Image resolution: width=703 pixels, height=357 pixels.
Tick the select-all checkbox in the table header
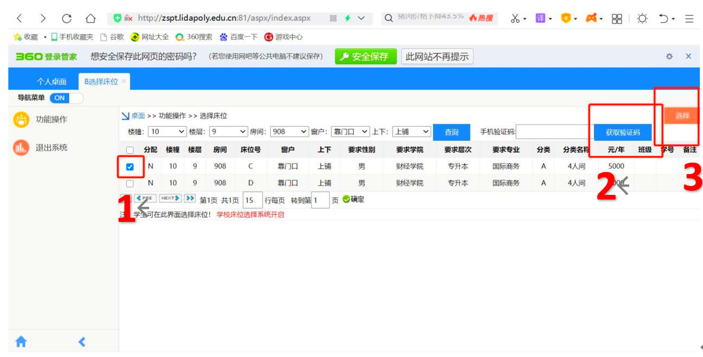pyautogui.click(x=130, y=150)
